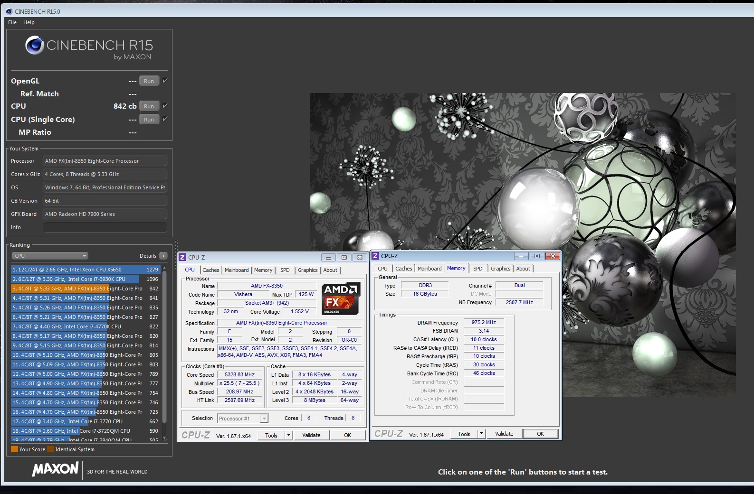Select ranking entry Intel Core i7-4770K CPU

86,326
